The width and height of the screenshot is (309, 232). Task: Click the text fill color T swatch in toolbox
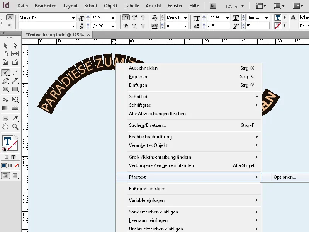(x=7, y=141)
